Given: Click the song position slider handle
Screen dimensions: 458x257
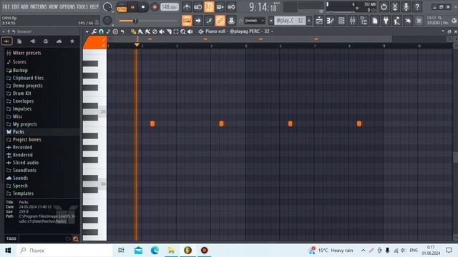Looking at the screenshot, I should coord(135,21).
